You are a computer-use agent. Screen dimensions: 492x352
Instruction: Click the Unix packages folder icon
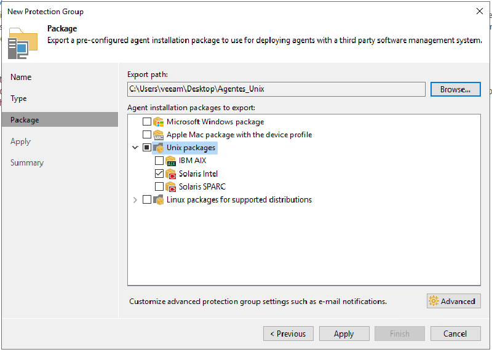coord(159,148)
